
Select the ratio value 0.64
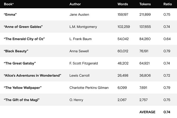pos(167,39)
